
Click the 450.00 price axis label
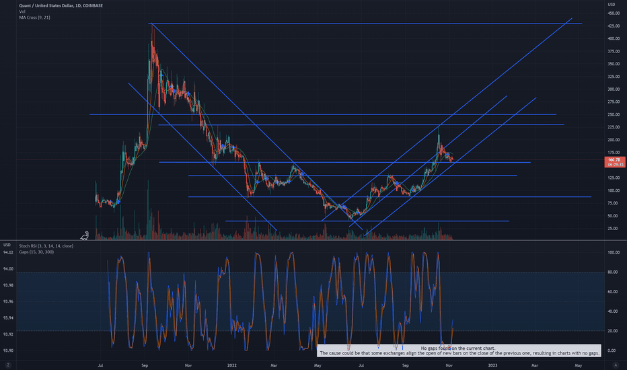tap(614, 13)
